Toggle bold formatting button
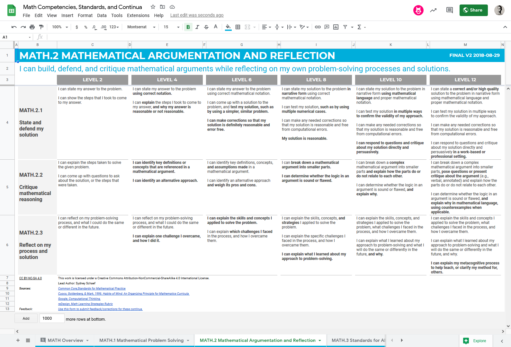This screenshot has height=347, width=511. 188,27
